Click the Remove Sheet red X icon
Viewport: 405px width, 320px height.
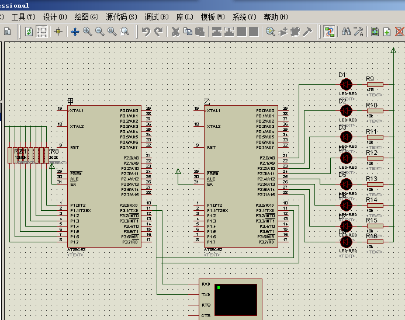(399, 32)
